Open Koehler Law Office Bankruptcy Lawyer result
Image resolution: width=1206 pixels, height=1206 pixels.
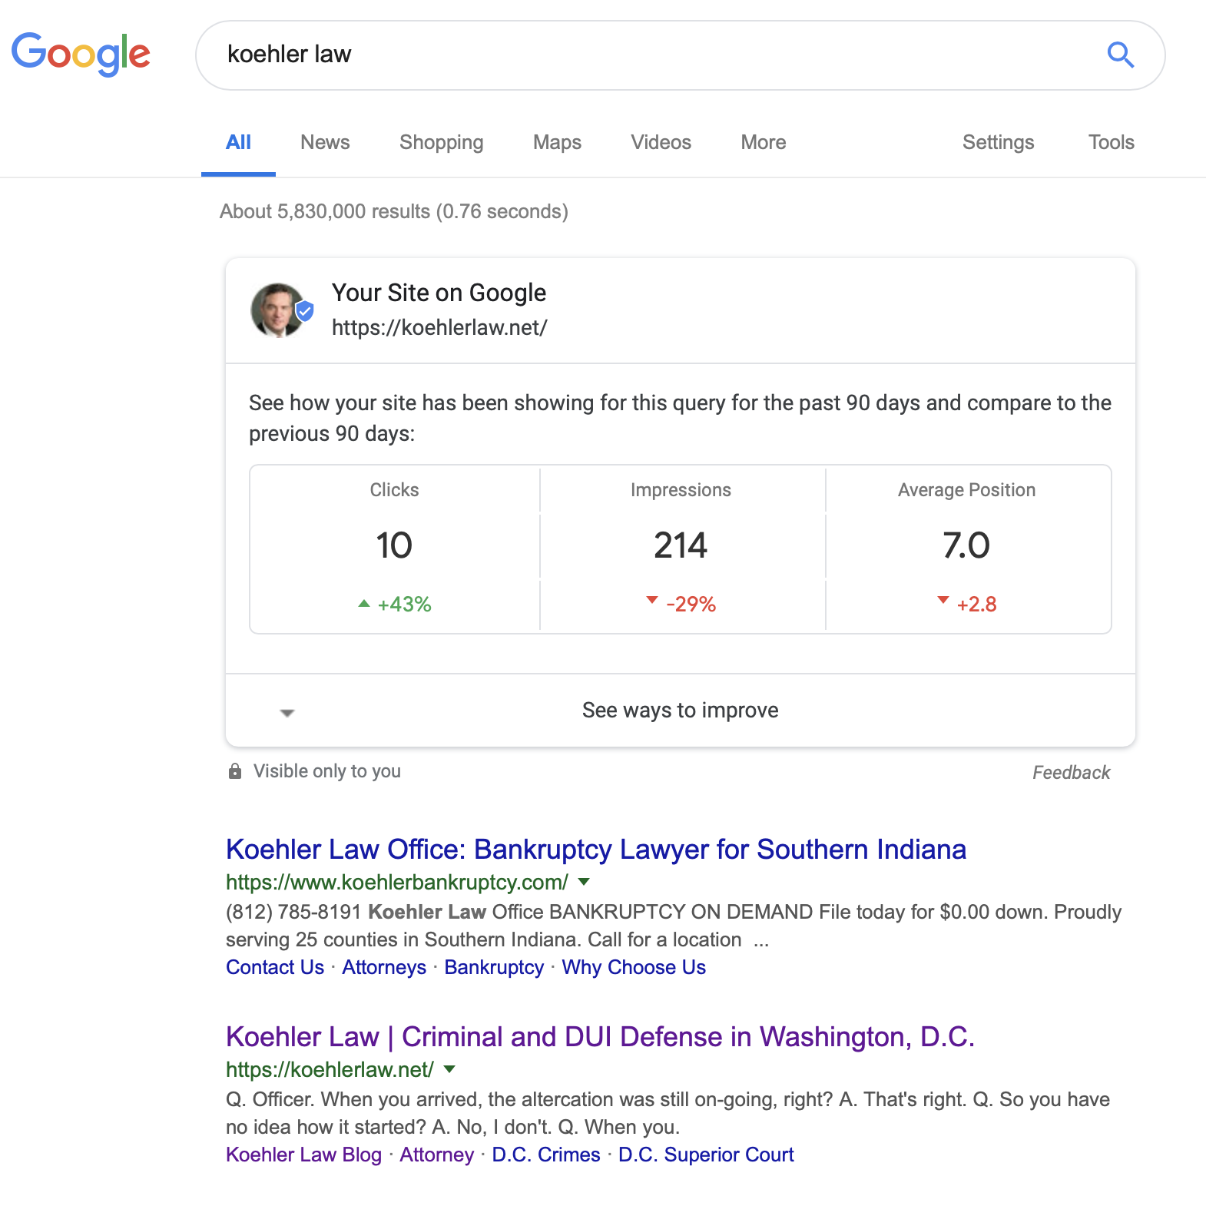595,849
